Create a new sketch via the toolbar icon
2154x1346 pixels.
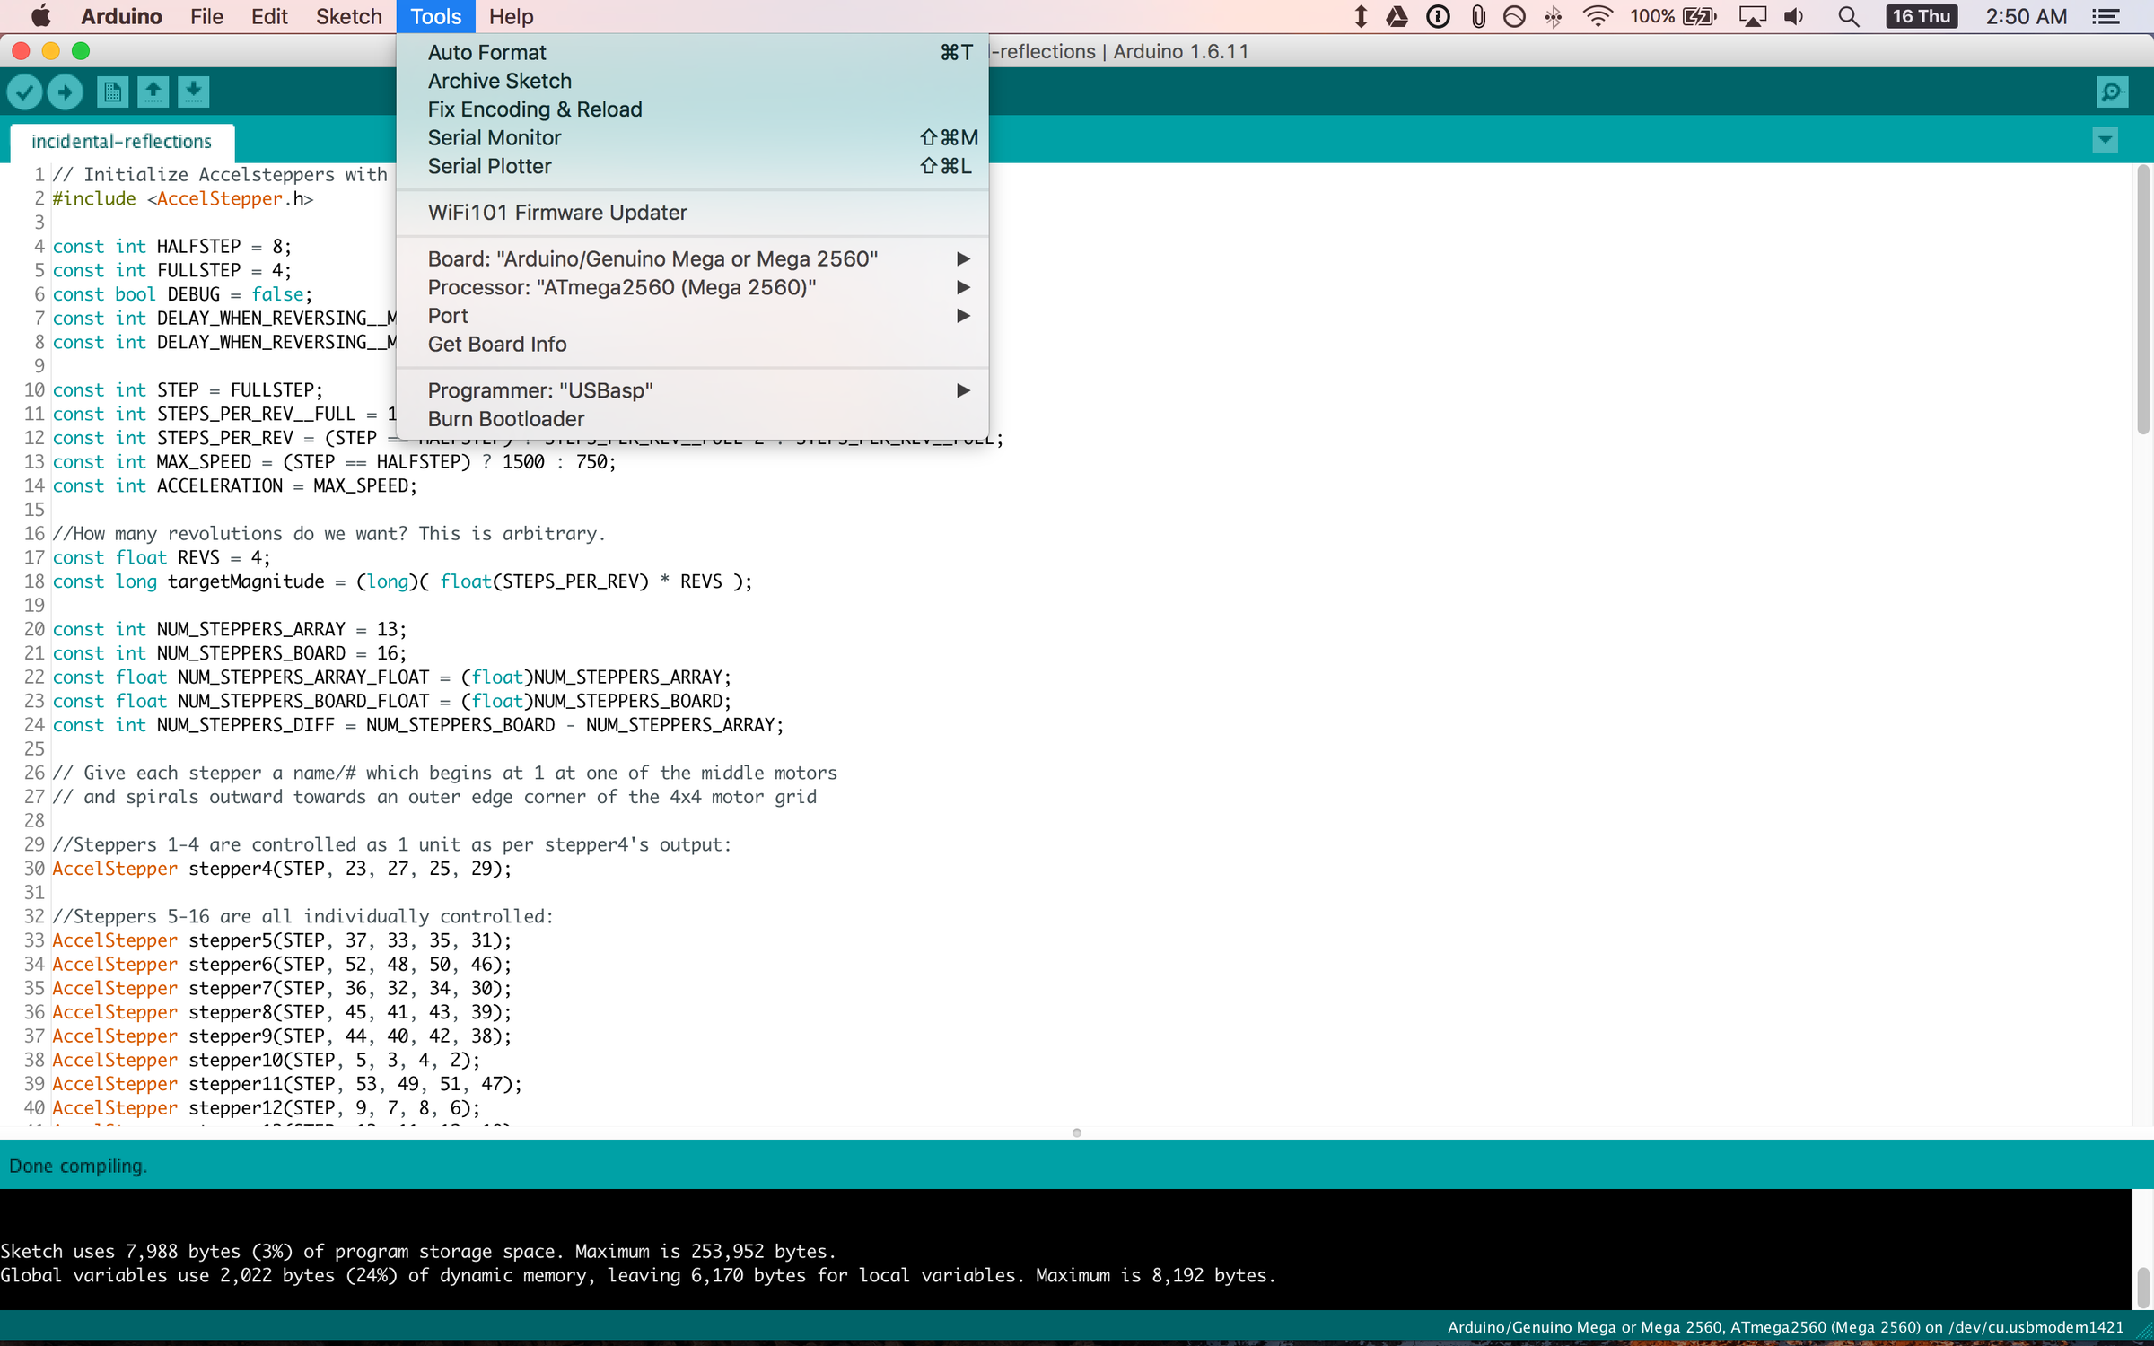point(111,91)
